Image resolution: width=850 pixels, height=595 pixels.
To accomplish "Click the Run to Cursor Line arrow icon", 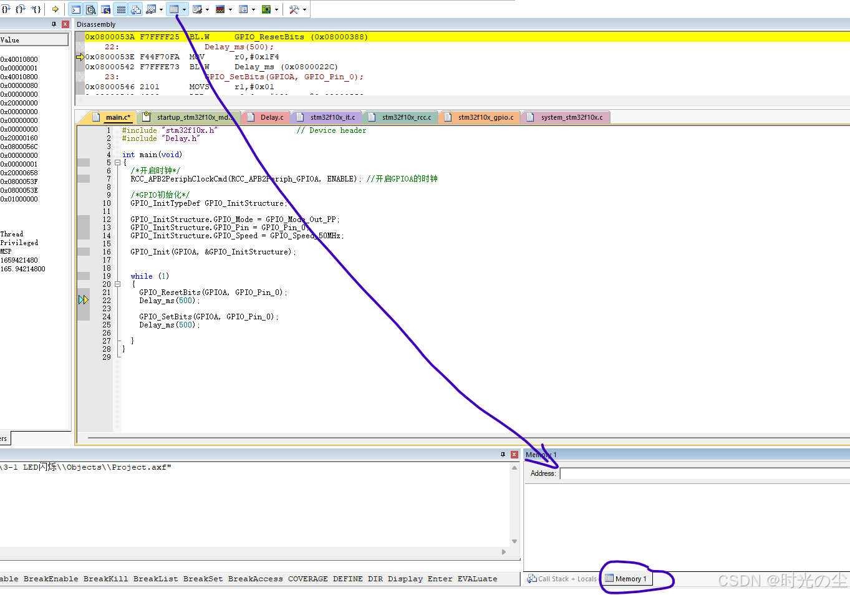I will (55, 9).
